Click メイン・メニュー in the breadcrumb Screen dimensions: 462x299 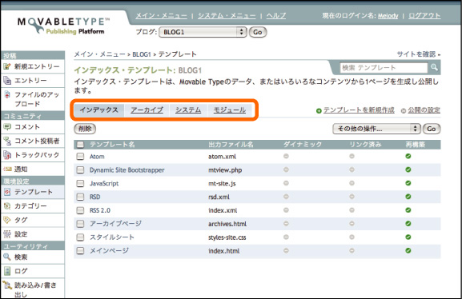(x=99, y=54)
